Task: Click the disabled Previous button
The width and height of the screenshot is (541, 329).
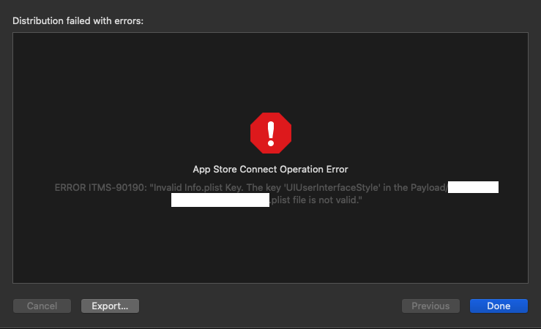Action: [430, 306]
